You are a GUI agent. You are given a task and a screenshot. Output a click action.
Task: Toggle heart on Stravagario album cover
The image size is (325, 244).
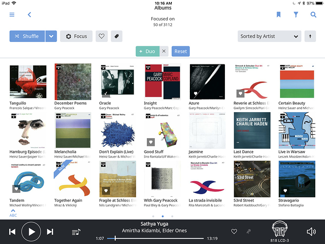[x=285, y=190]
